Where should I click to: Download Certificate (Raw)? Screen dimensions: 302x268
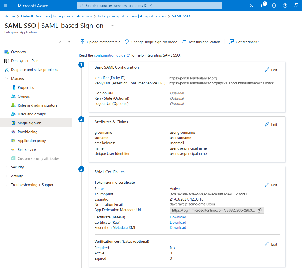tap(178, 222)
